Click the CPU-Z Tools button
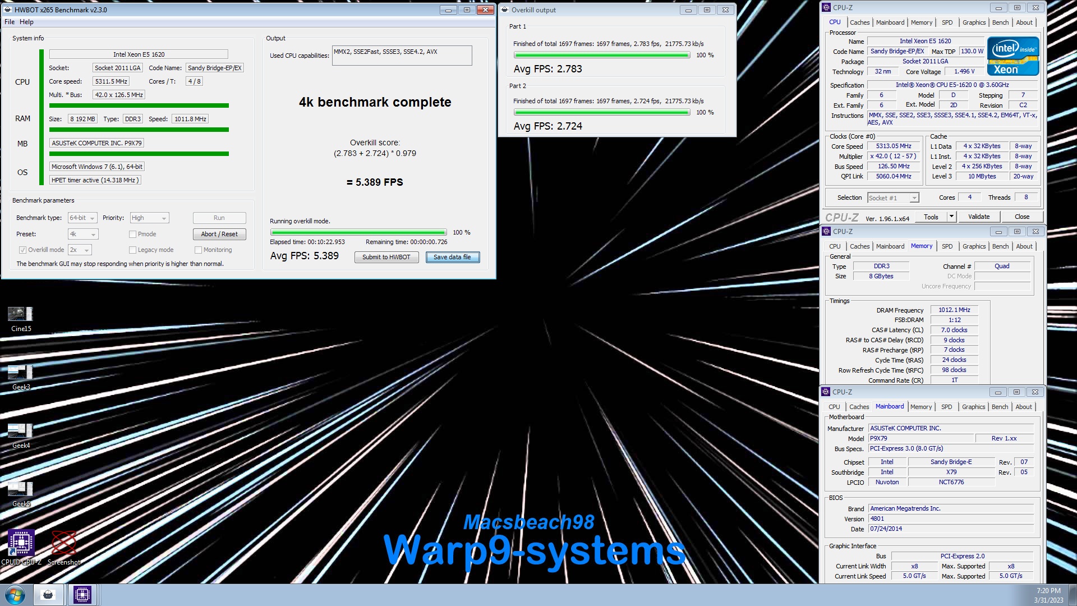The image size is (1077, 606). pyautogui.click(x=931, y=217)
